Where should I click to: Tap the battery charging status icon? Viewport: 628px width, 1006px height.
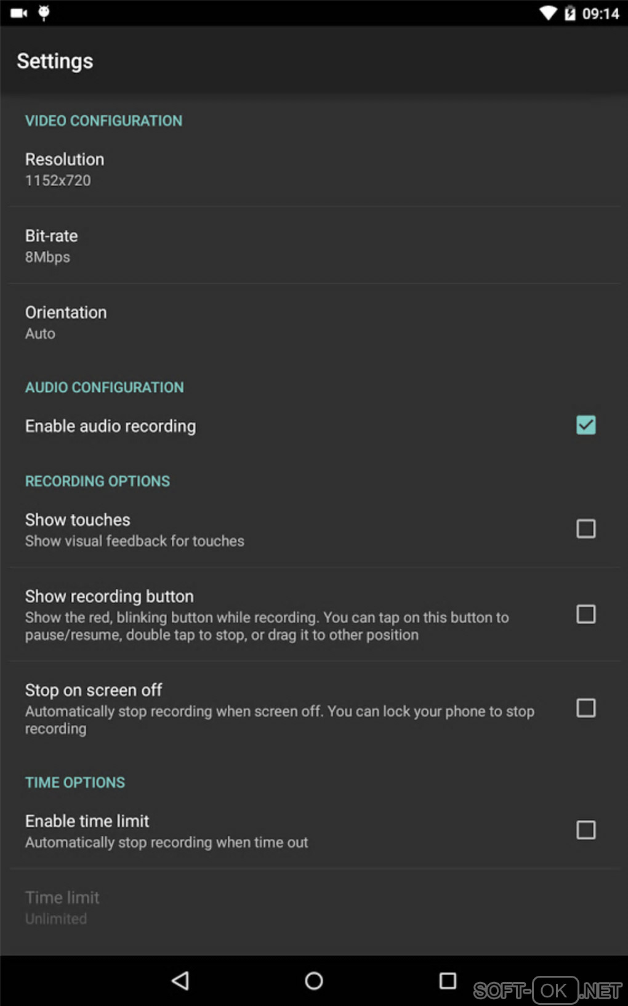(x=570, y=13)
